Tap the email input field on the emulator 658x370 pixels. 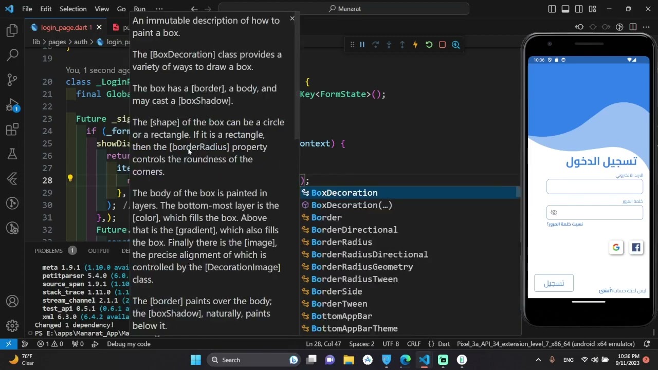(x=594, y=187)
